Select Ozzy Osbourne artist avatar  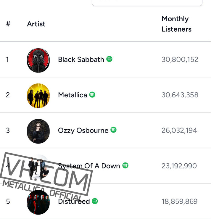pos(38,131)
